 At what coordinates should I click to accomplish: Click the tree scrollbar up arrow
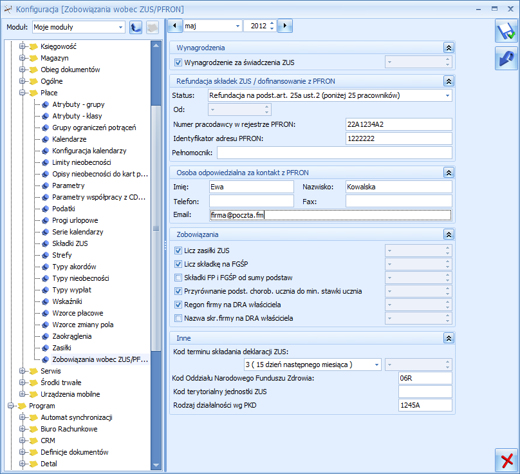tap(156, 46)
